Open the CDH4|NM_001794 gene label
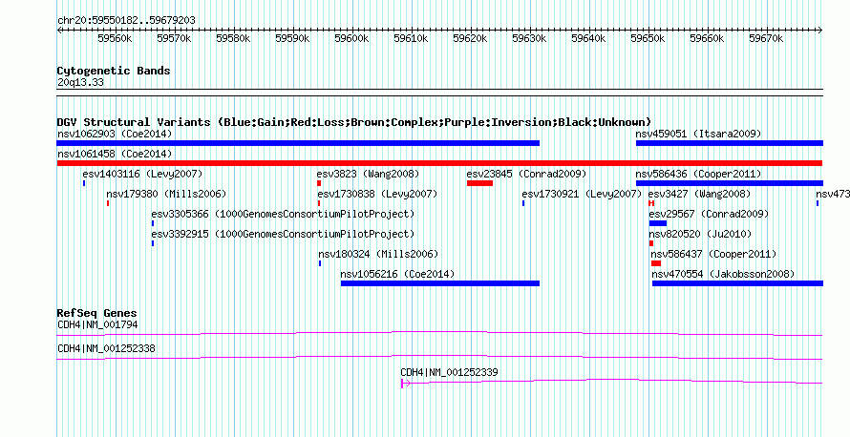This screenshot has width=850, height=437. [97, 325]
